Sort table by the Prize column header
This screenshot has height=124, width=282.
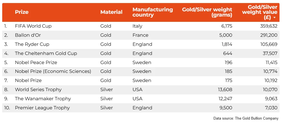[22, 12]
